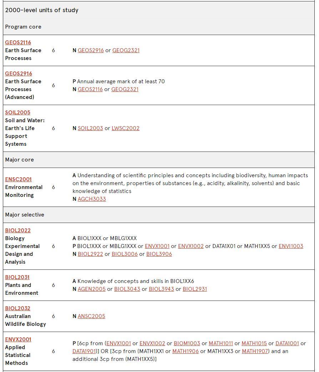Click the DATA1901 link

[x=84, y=351]
